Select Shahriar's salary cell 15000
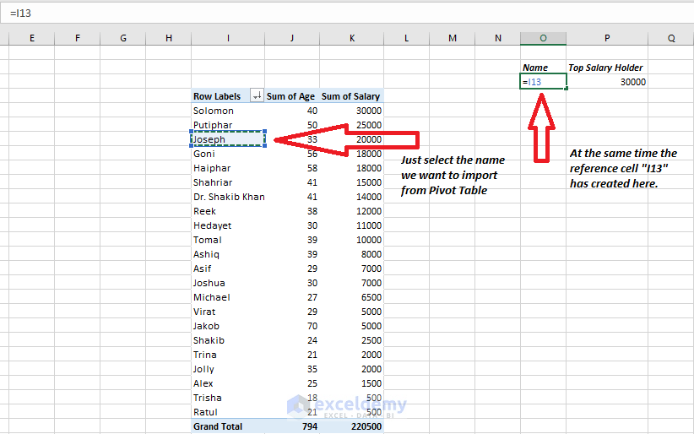This screenshot has height=434, width=694. click(x=352, y=182)
